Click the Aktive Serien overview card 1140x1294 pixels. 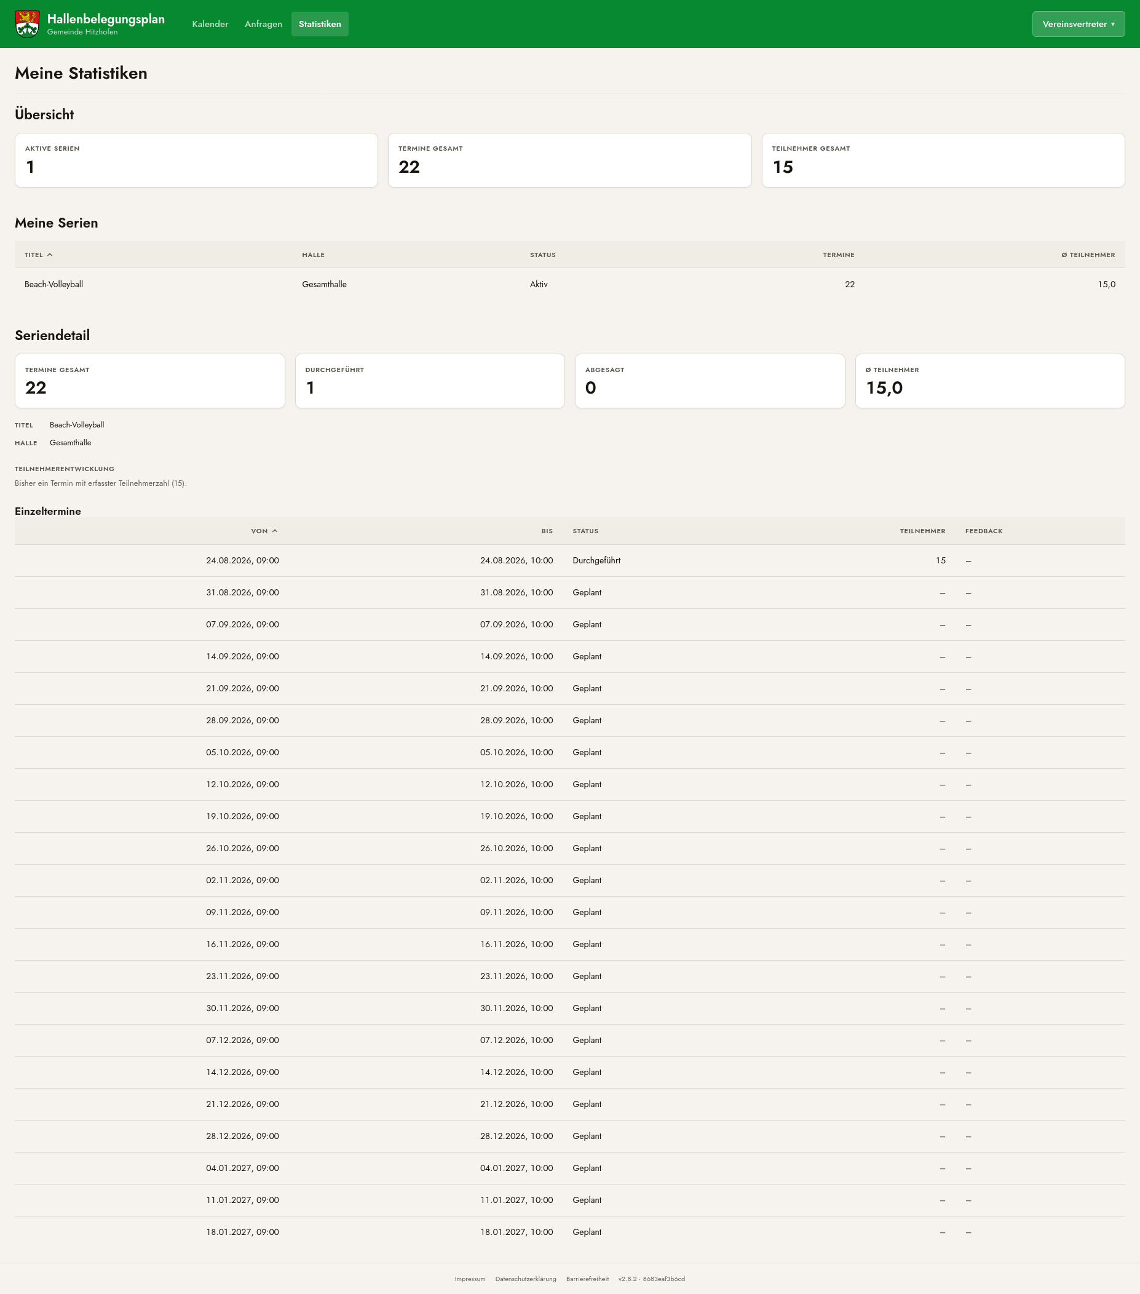(x=196, y=160)
